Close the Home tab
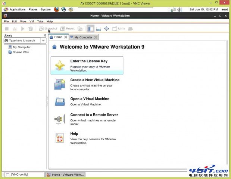The height and width of the screenshot is (179, 231). coord(66,37)
